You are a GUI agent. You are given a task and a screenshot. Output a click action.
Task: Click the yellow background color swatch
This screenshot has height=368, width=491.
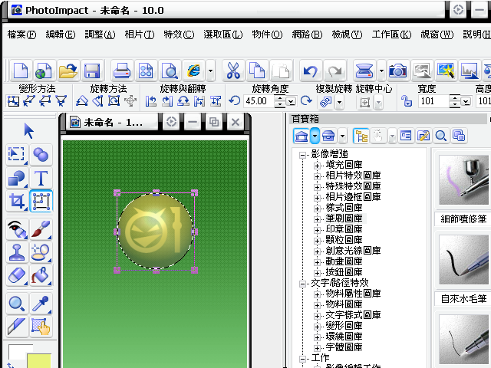click(x=39, y=360)
